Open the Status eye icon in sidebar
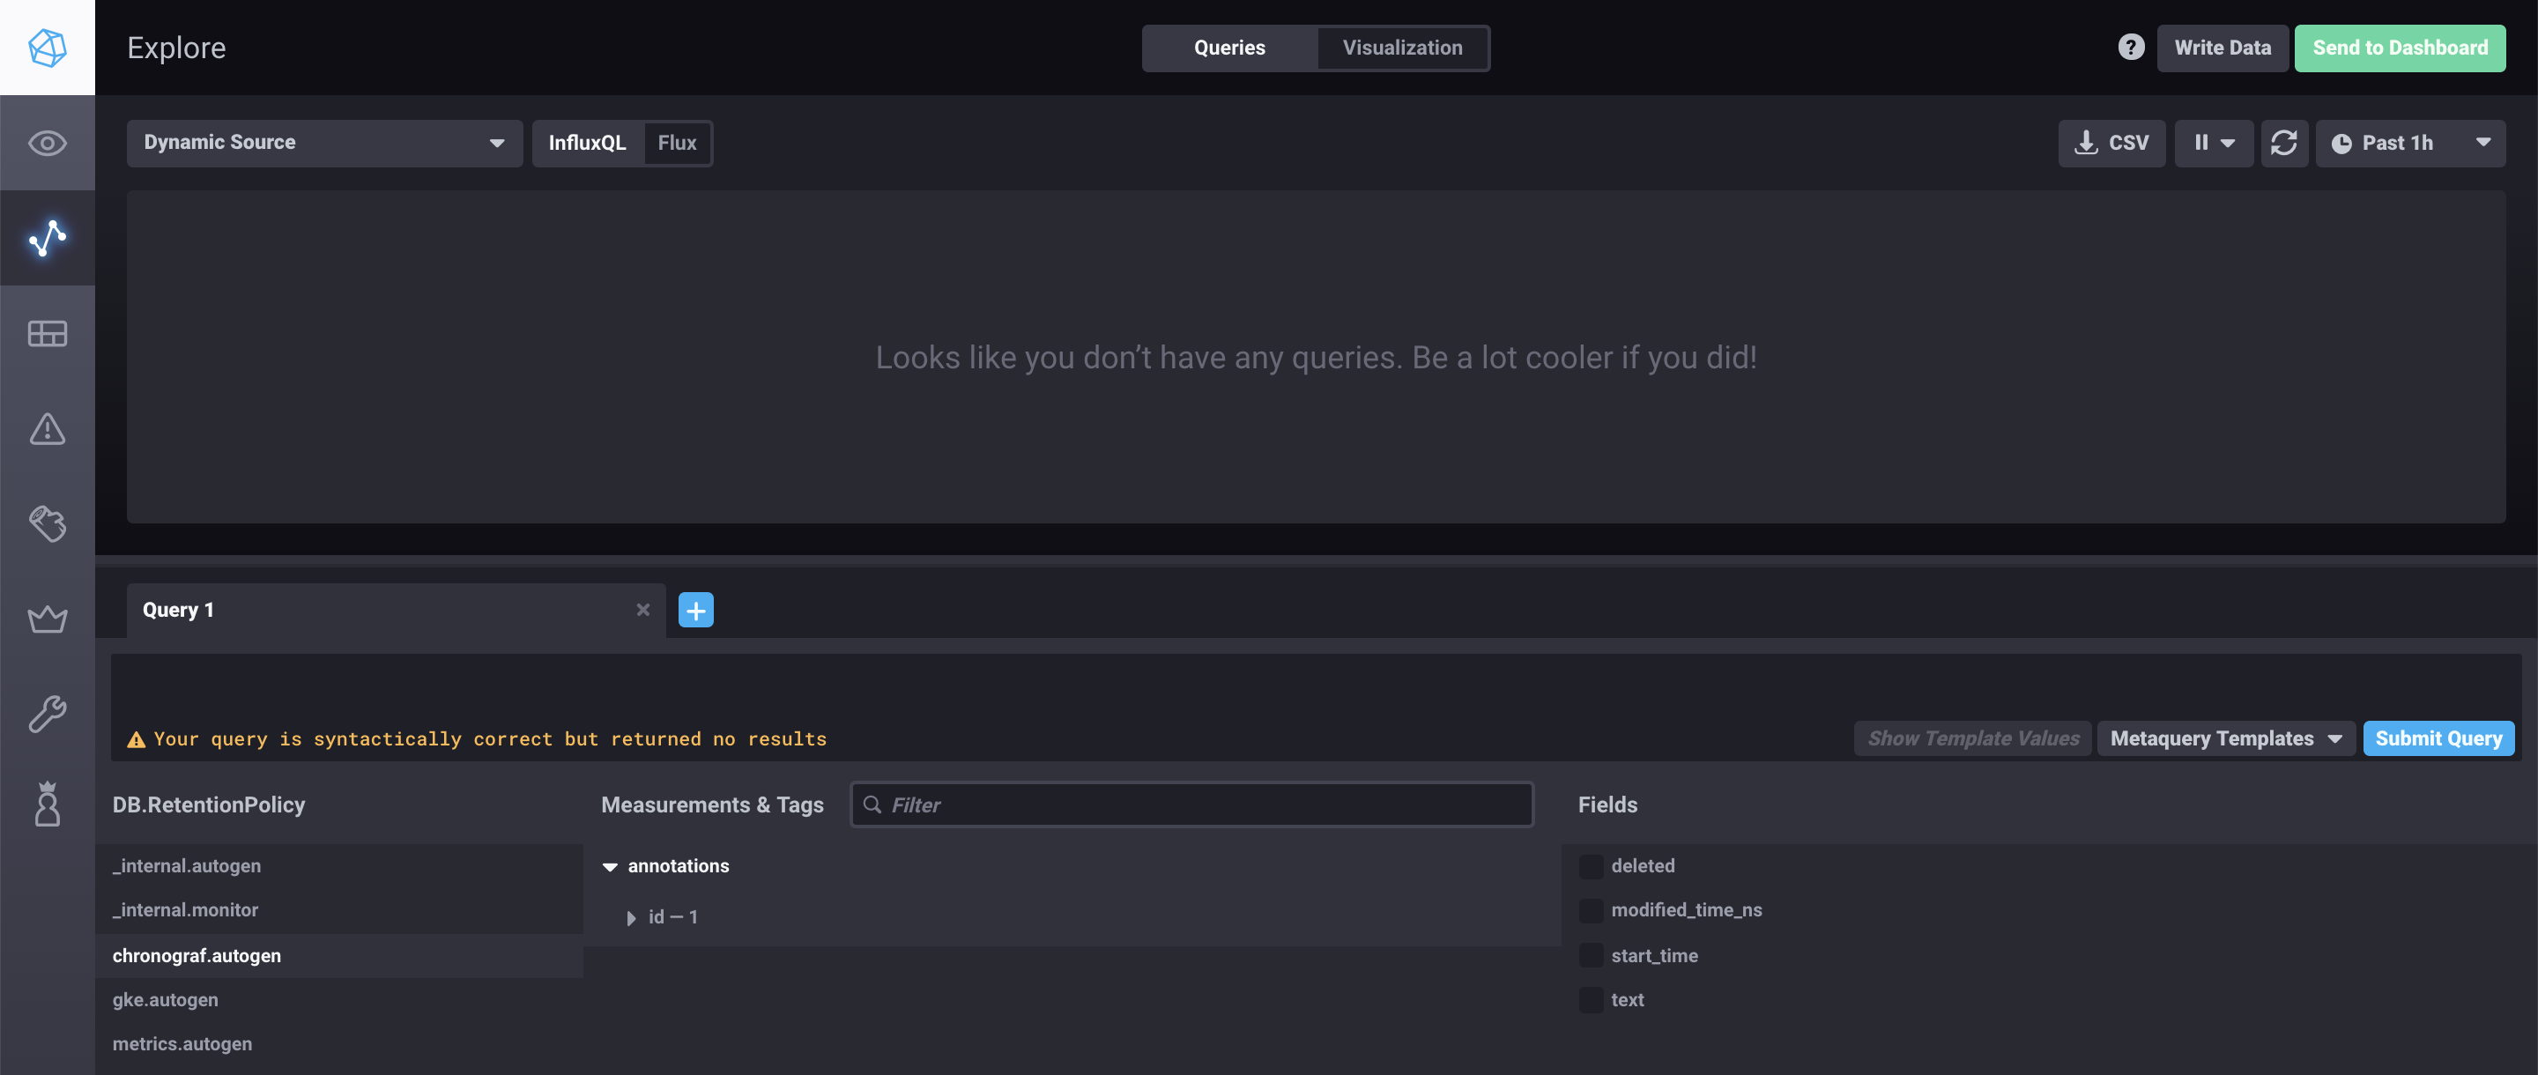2538x1075 pixels. [48, 143]
